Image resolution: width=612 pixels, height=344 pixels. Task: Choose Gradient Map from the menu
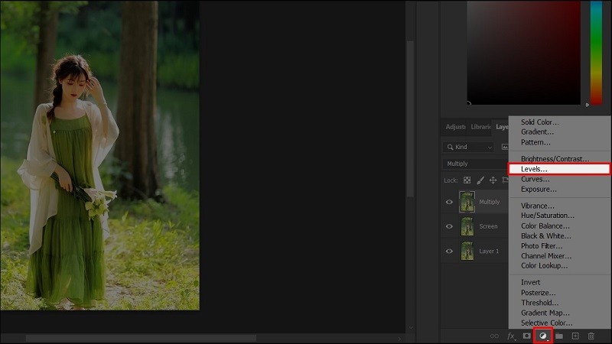point(545,313)
